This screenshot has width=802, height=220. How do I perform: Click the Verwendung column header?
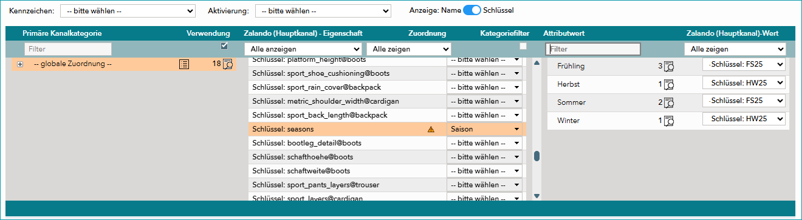(208, 33)
